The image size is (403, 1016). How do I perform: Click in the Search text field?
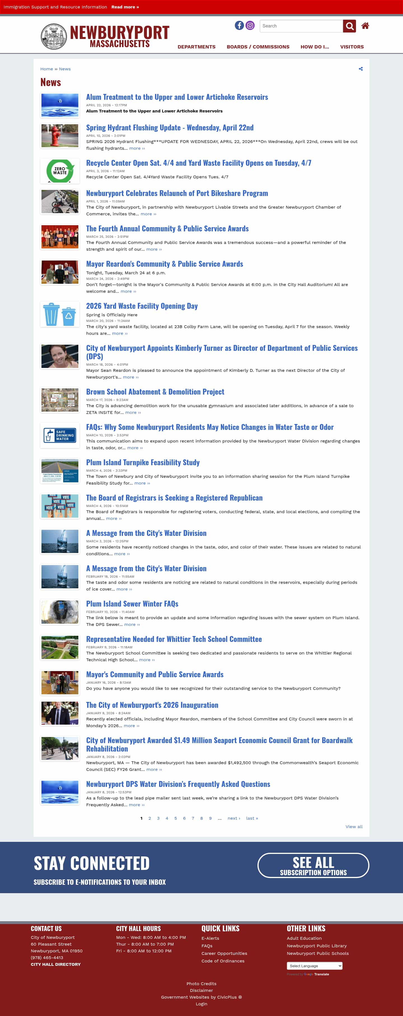click(x=301, y=26)
